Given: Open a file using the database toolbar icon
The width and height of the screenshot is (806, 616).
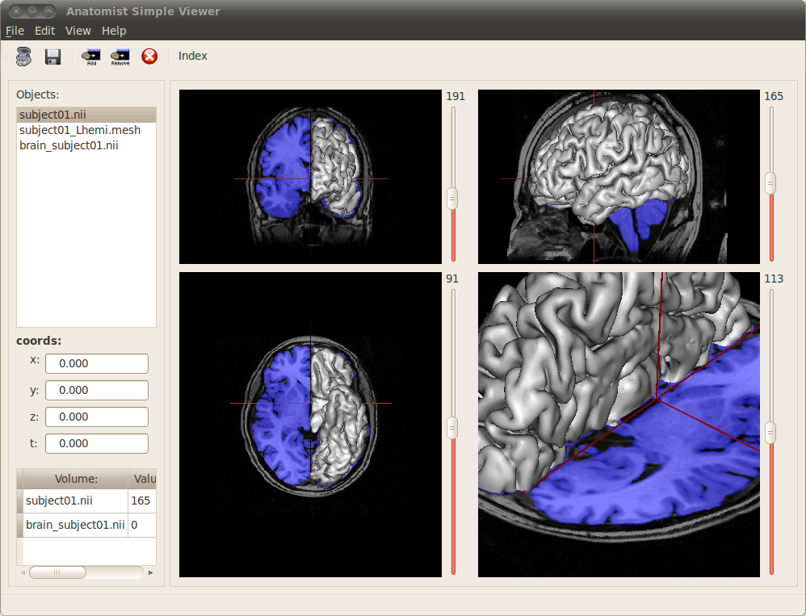Looking at the screenshot, I should point(23,57).
